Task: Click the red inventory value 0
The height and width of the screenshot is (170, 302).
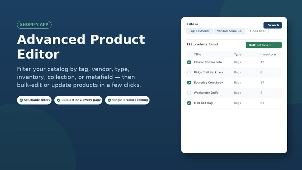Action: [261, 72]
